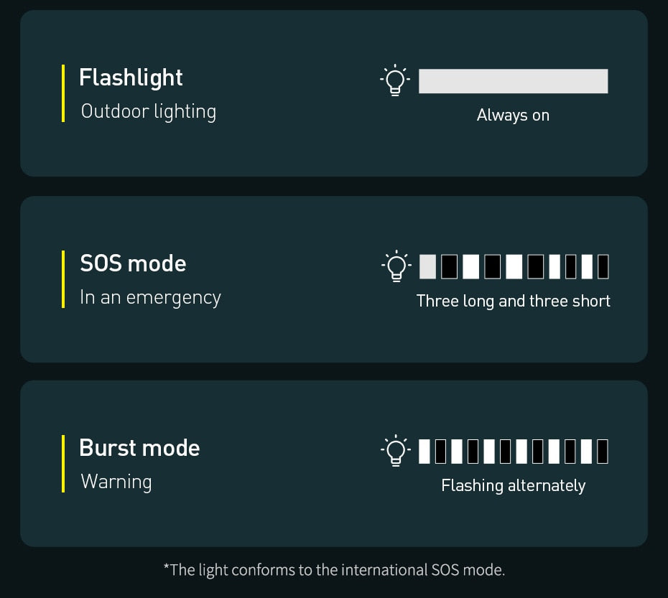The height and width of the screenshot is (598, 668).
Task: Click the SOS mode lightbulb icon
Action: tap(395, 266)
